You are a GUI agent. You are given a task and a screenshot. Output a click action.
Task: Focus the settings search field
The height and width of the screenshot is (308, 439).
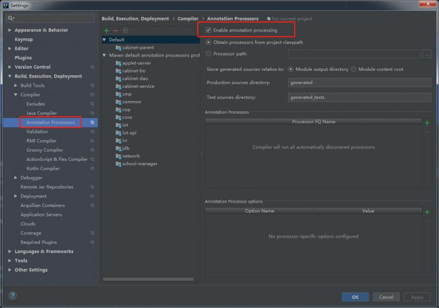50,18
